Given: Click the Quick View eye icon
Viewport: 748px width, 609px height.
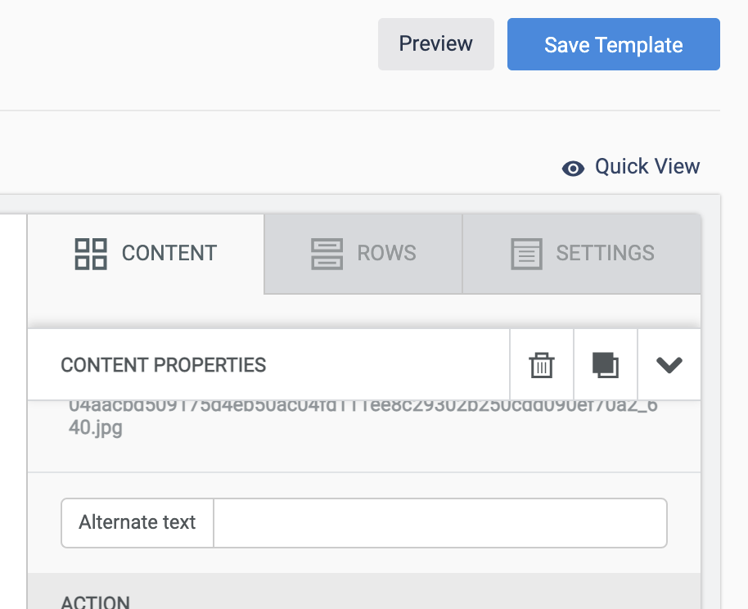Looking at the screenshot, I should click(x=573, y=168).
